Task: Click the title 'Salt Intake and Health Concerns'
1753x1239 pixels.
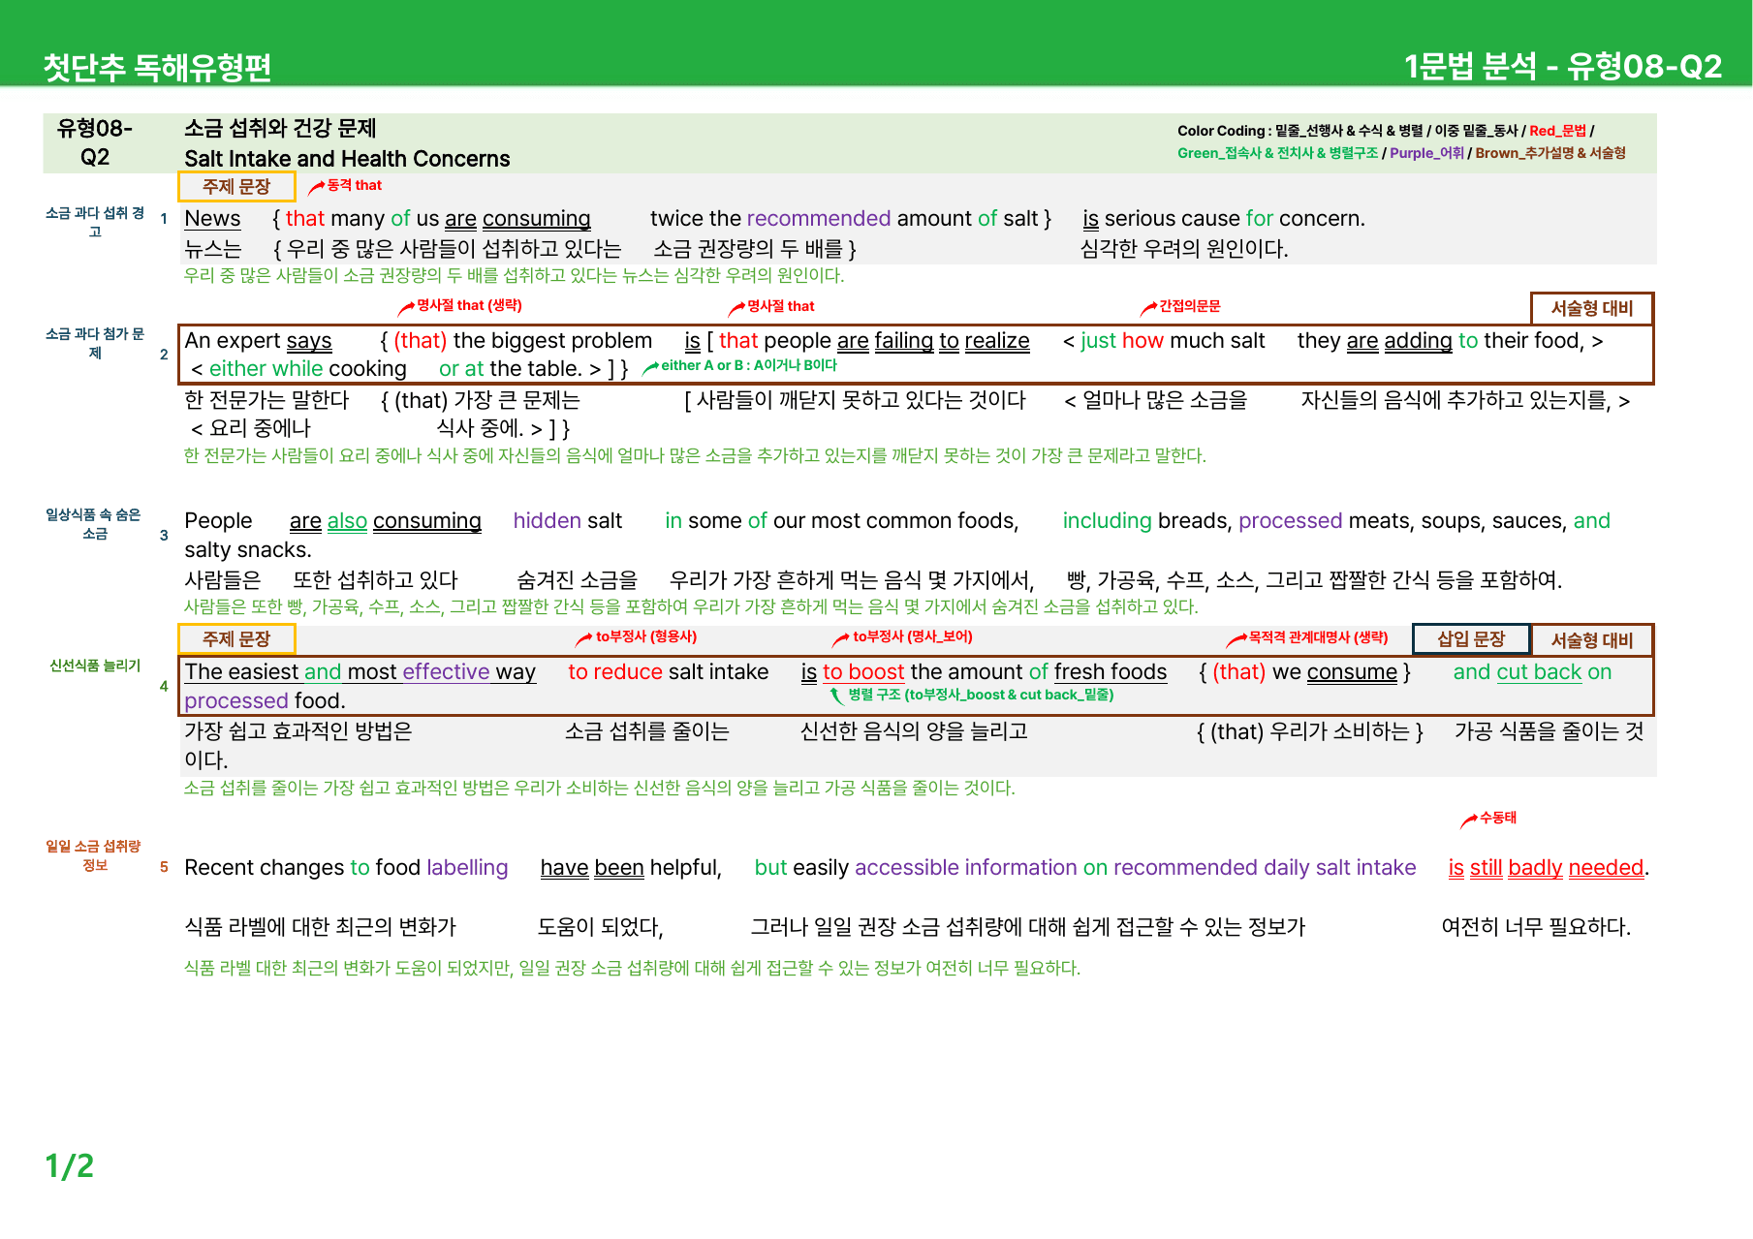Action: click(347, 159)
